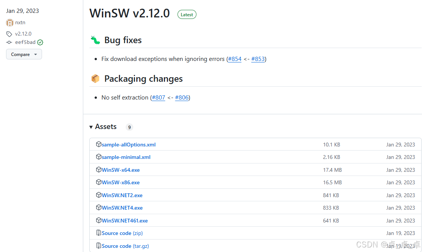
Task: Open the nxtn author profile link
Action: coord(20,23)
